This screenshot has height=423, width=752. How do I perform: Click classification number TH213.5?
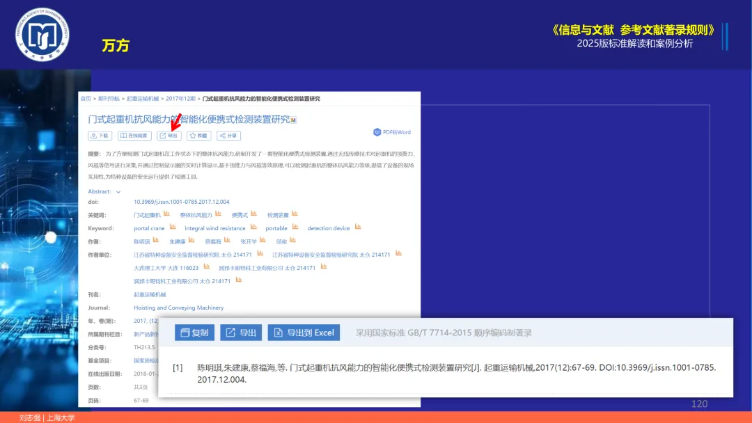[144, 347]
